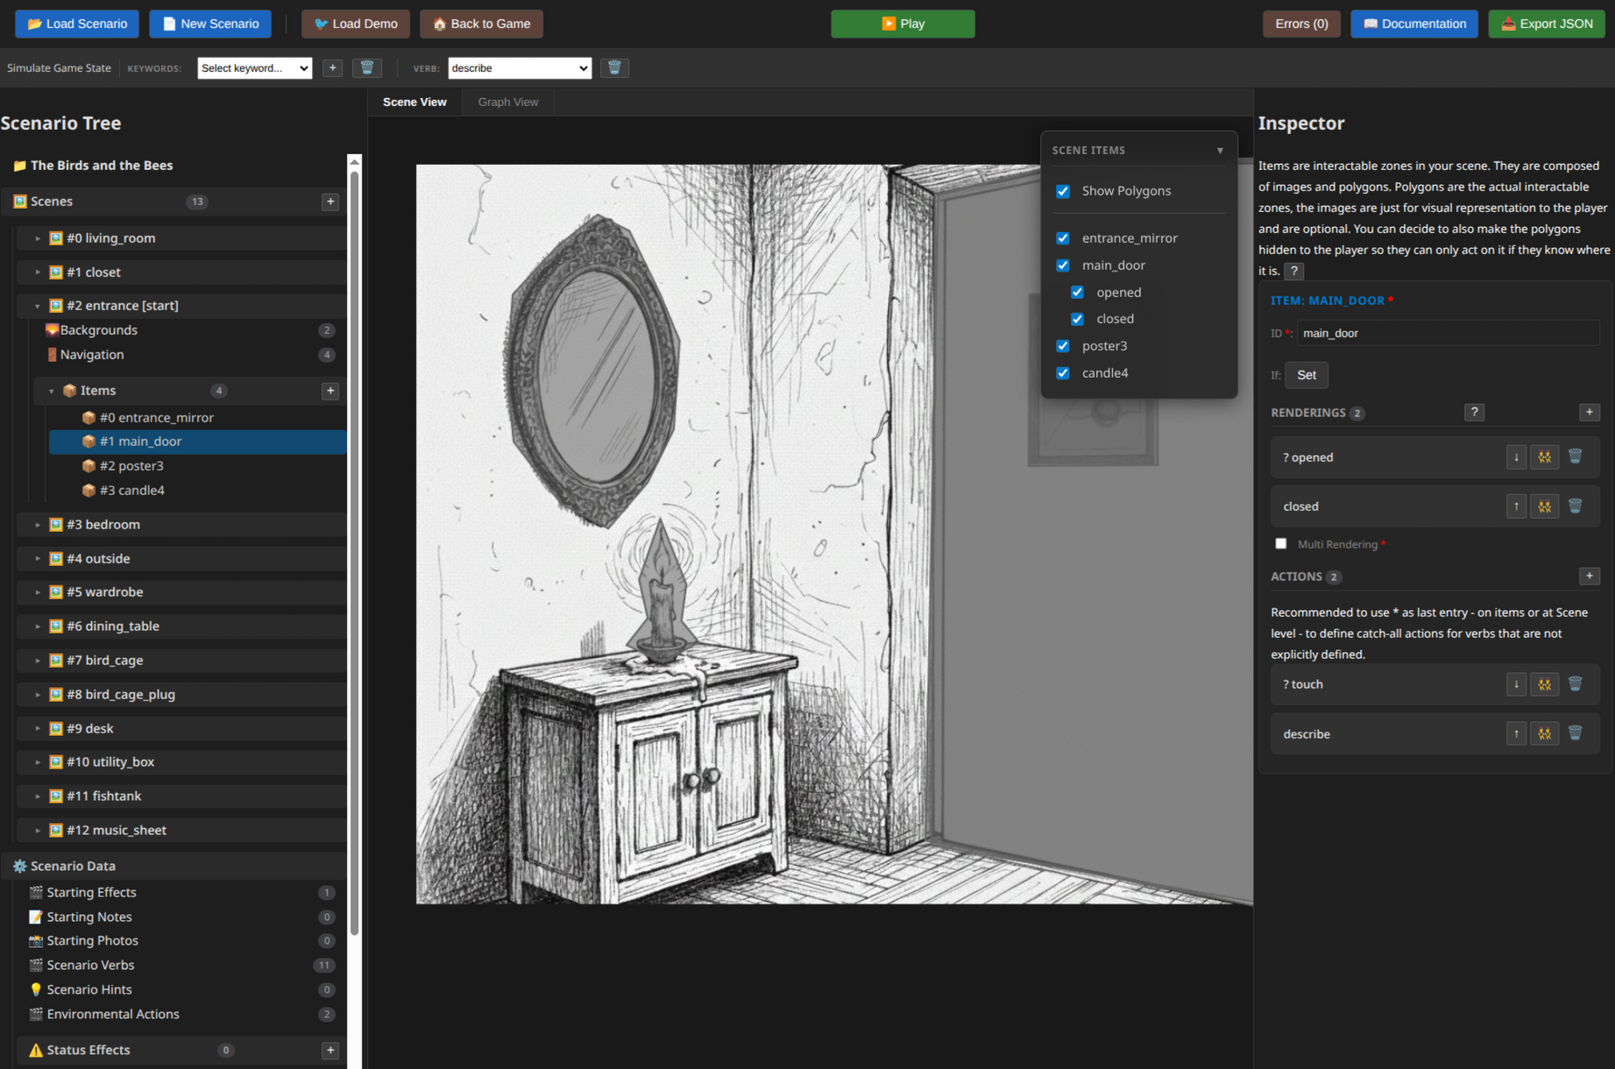Image resolution: width=1615 pixels, height=1069 pixels.
Task: Click the trash icon next to the Verb dropdown
Action: pos(614,67)
